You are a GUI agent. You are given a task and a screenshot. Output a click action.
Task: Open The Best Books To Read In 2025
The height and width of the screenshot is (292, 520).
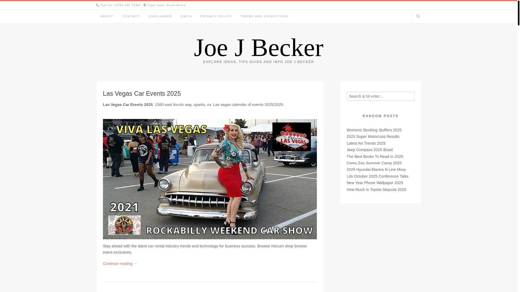(375, 157)
